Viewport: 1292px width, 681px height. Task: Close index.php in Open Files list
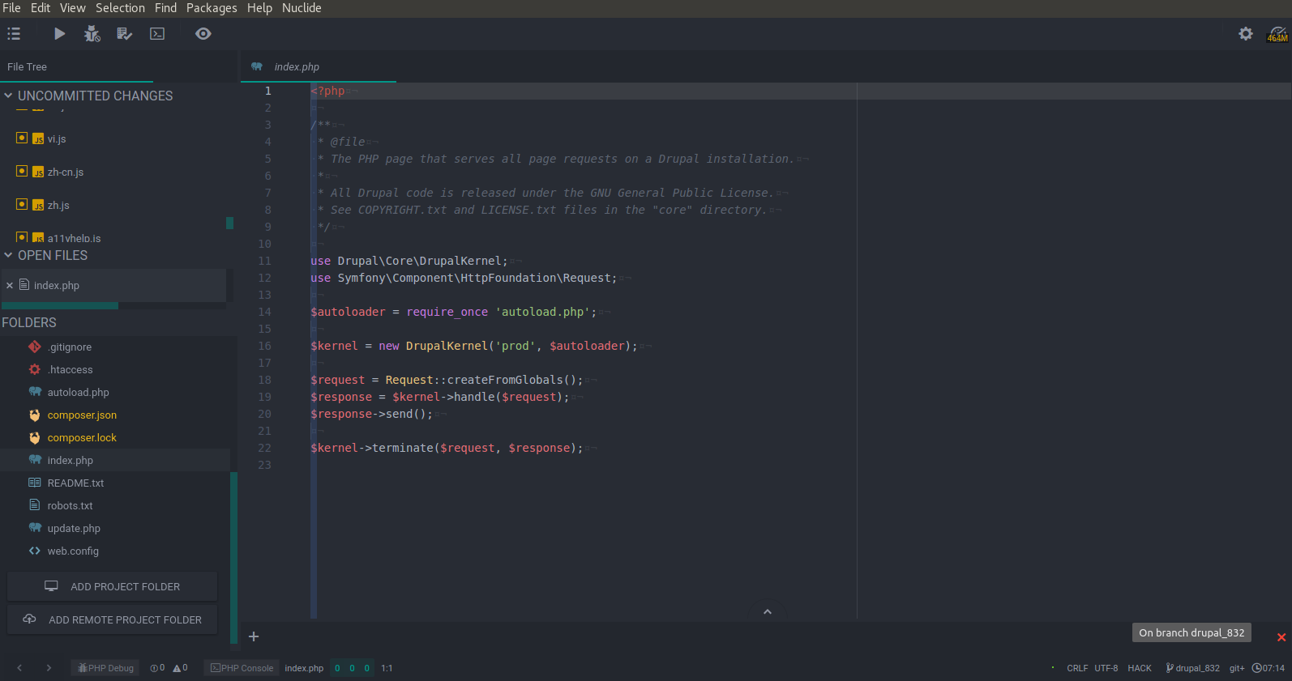[10, 286]
